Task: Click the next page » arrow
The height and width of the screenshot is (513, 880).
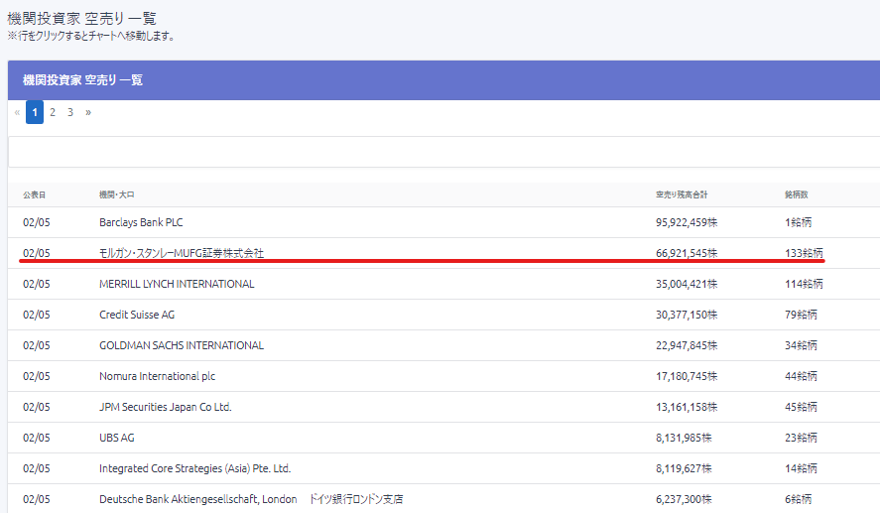Action: point(88,113)
